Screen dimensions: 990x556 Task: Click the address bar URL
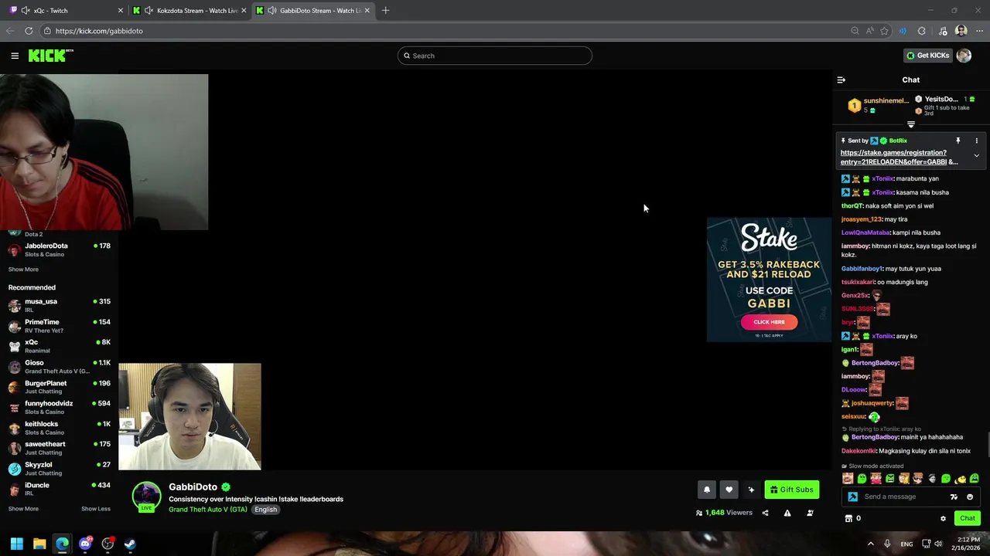[99, 31]
